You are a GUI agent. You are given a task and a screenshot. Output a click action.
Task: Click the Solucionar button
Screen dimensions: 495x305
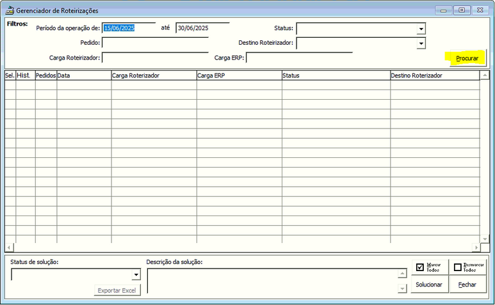pyautogui.click(x=430, y=285)
